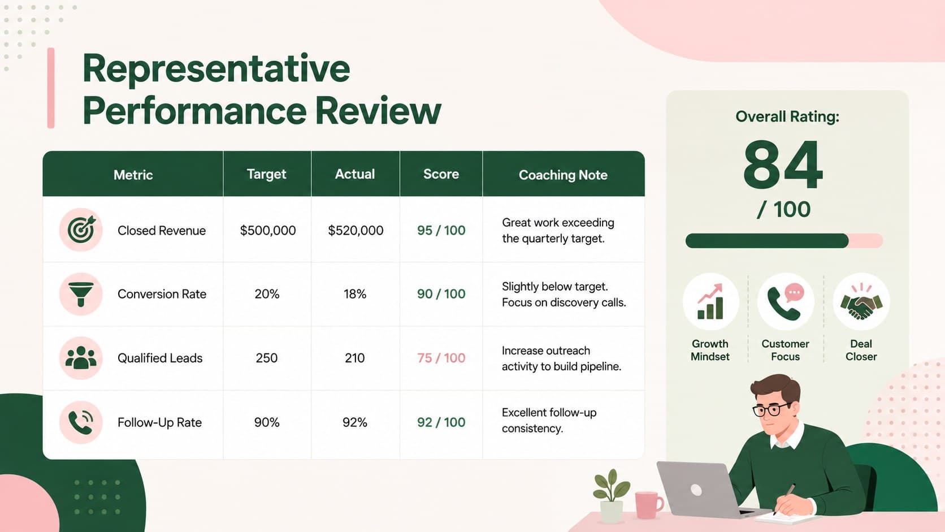Click the Closed Revenue metric label
This screenshot has height=532, width=945.
click(162, 231)
